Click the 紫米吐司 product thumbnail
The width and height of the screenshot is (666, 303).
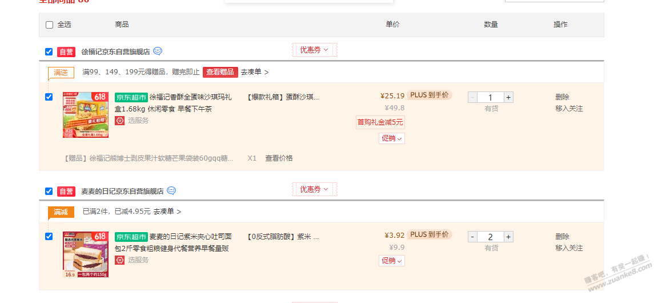tap(85, 254)
